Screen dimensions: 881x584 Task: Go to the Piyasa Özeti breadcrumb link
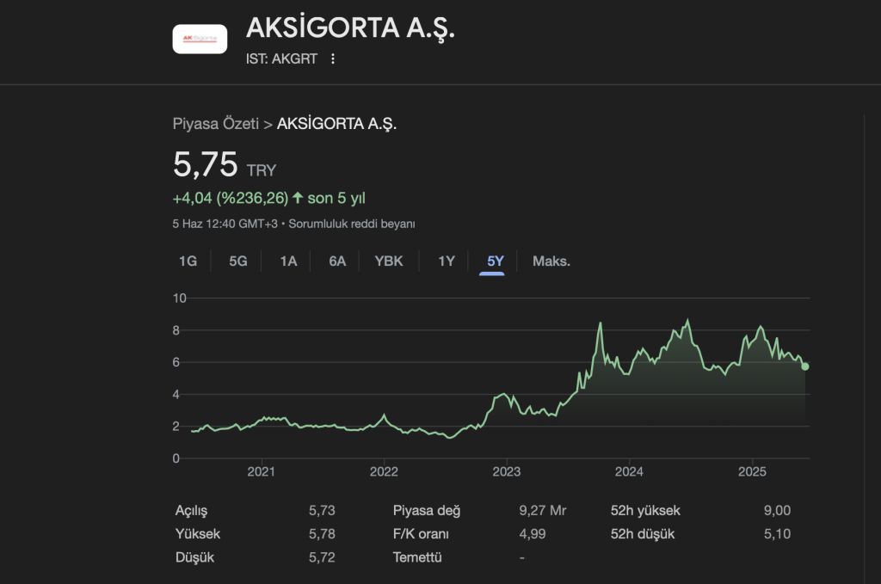coord(215,124)
